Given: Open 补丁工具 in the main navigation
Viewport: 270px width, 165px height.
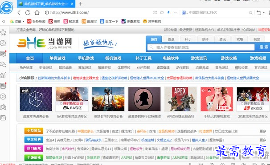Looking at the screenshot, I should pos(143,58).
